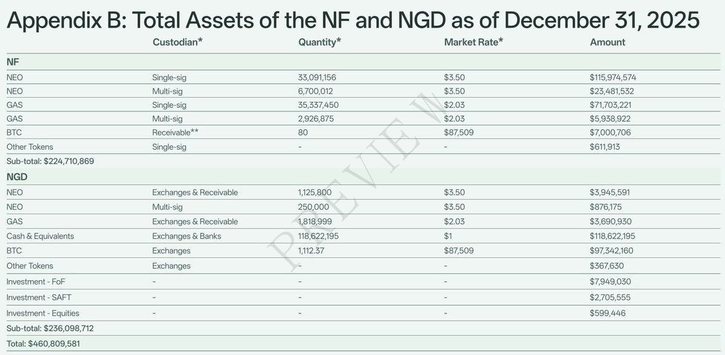
Task: Click the Amount column header
Action: tap(607, 42)
